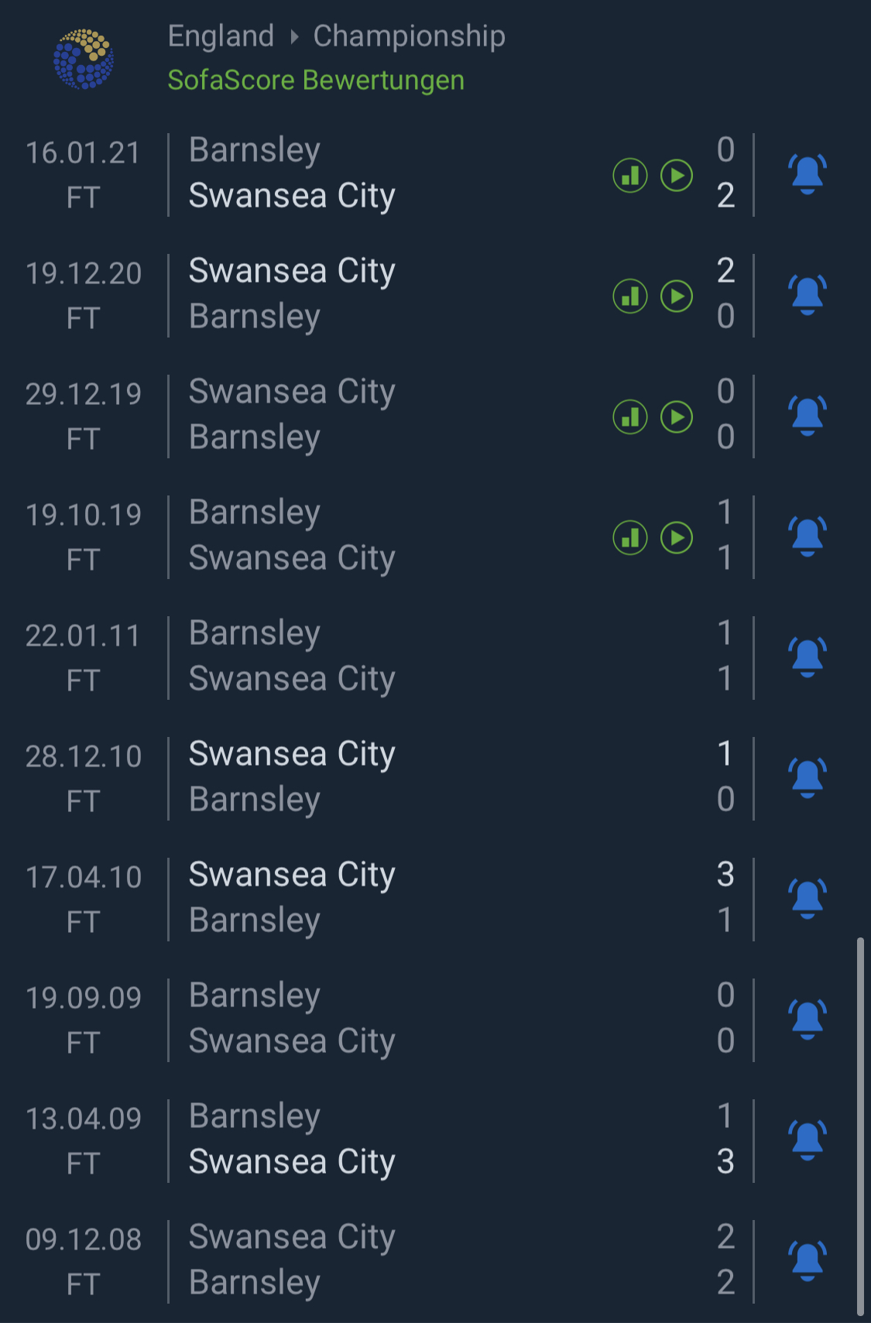Image resolution: width=871 pixels, height=1323 pixels.
Task: Toggle notification bell for 19.12.20 match
Action: 808,295
